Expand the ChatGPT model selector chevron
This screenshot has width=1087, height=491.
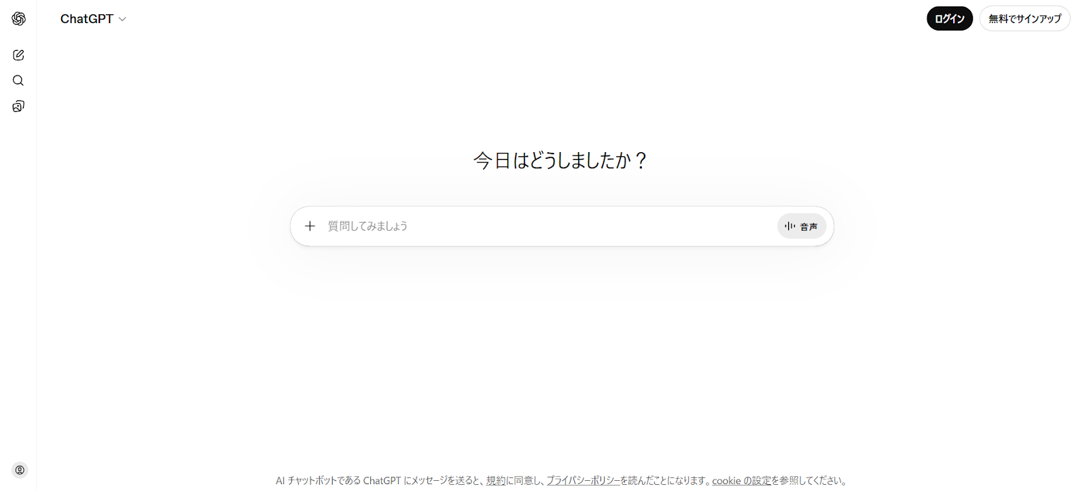pos(122,19)
